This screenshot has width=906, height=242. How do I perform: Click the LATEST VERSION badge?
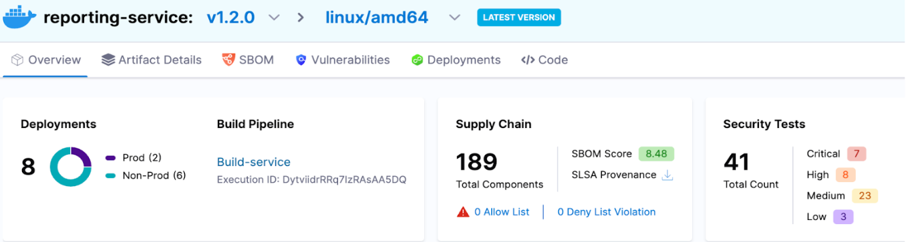tap(519, 18)
